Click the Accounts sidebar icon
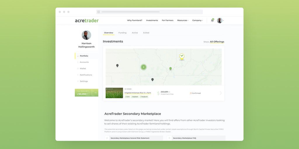Image resolution: width=299 pixels, height=149 pixels. (x=78, y=62)
